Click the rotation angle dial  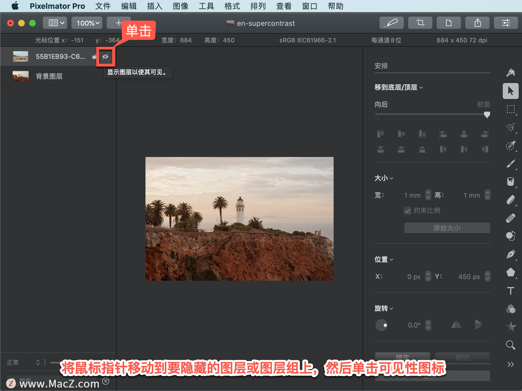click(x=381, y=325)
